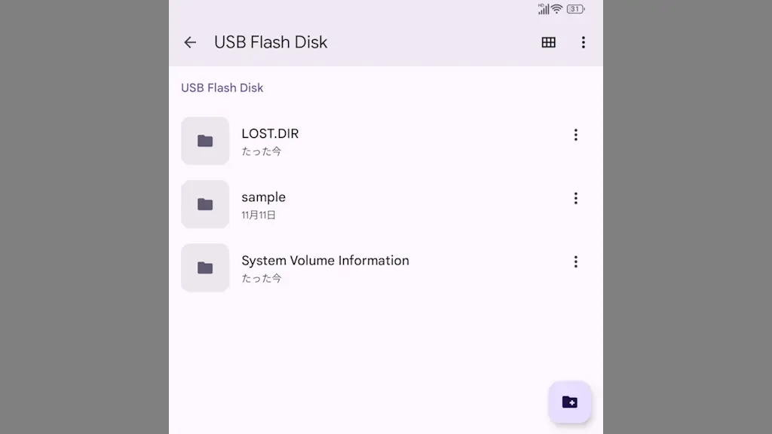Open the LOST.DIR folder icon
Viewport: 772px width, 434px height.
point(205,141)
